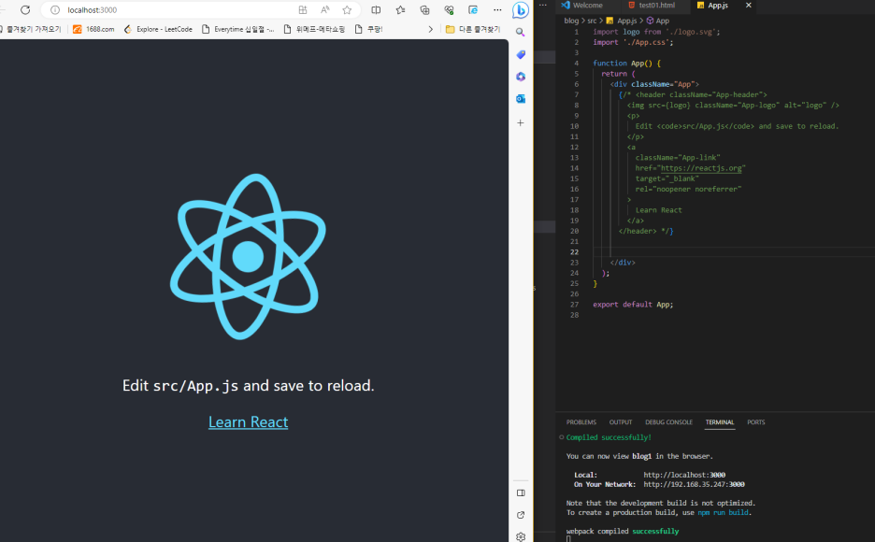The image size is (875, 542).
Task: Add a sidebar app with plus icon
Action: click(x=520, y=122)
